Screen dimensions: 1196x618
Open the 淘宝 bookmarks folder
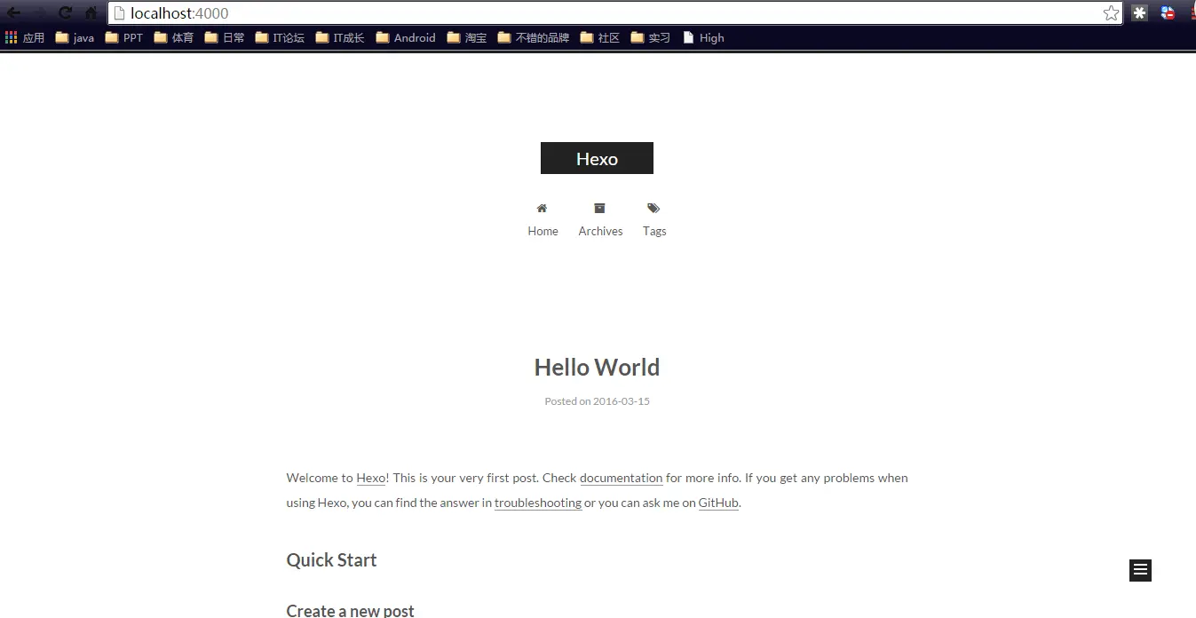[466, 37]
